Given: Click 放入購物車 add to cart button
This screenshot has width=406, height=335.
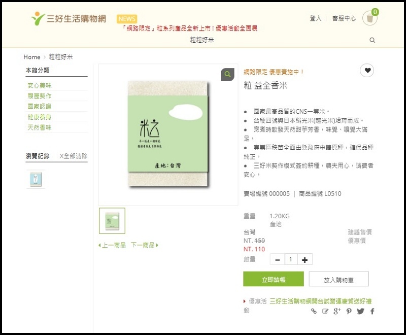Looking at the screenshot, I should click(x=339, y=279).
